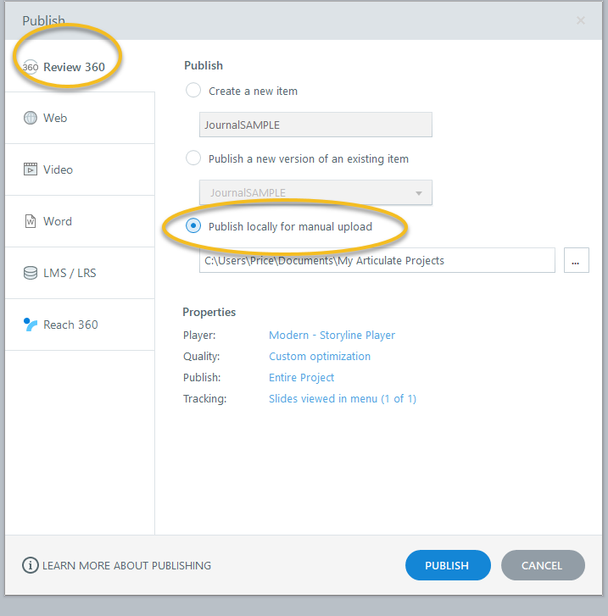Choose Publish a new version of existing item
Image resolution: width=608 pixels, height=616 pixels.
click(193, 158)
